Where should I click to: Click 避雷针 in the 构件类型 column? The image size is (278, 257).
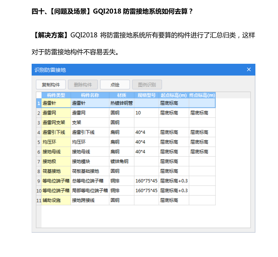56,103
